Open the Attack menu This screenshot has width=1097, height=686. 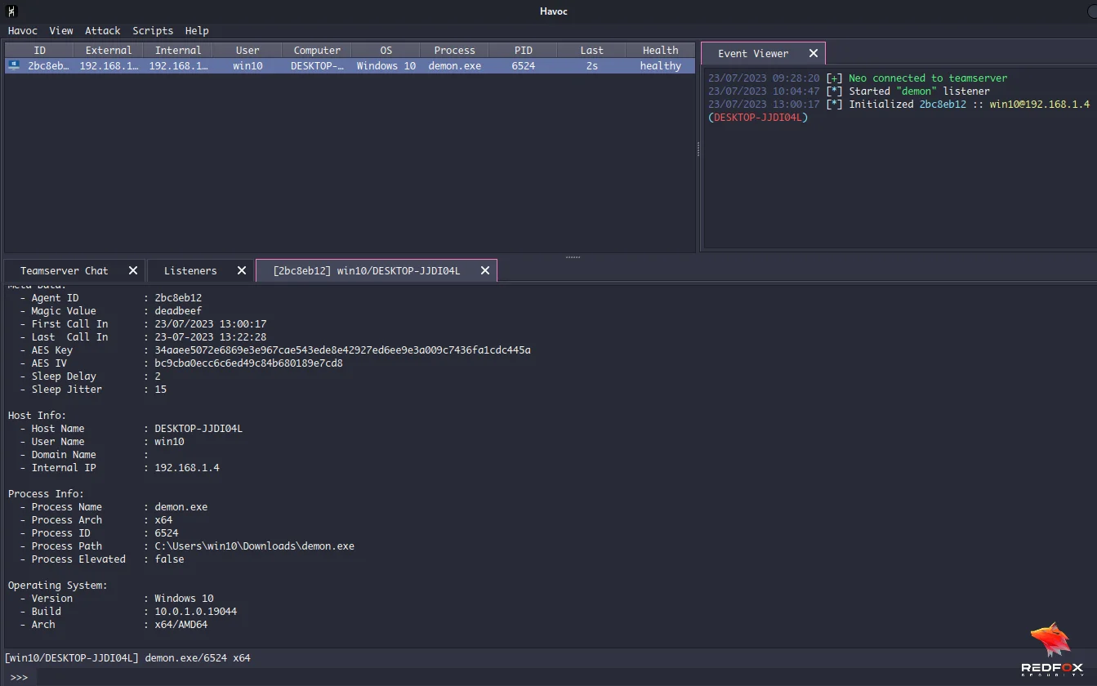(103, 30)
